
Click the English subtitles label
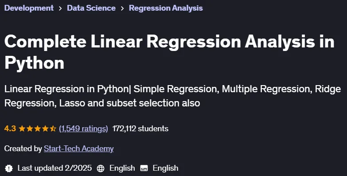pyautogui.click(x=165, y=168)
